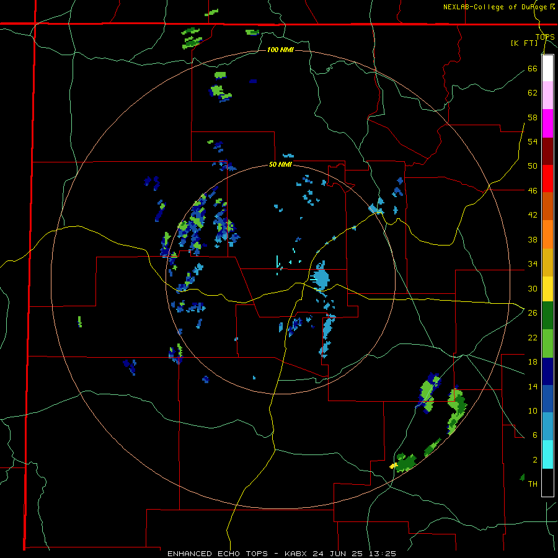Click the light pink 62 color swatch

tap(547, 95)
